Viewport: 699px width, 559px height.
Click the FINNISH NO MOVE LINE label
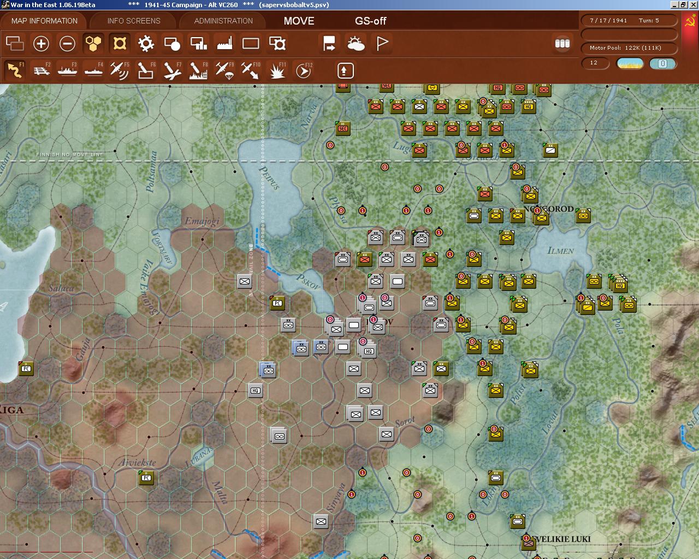tap(70, 154)
